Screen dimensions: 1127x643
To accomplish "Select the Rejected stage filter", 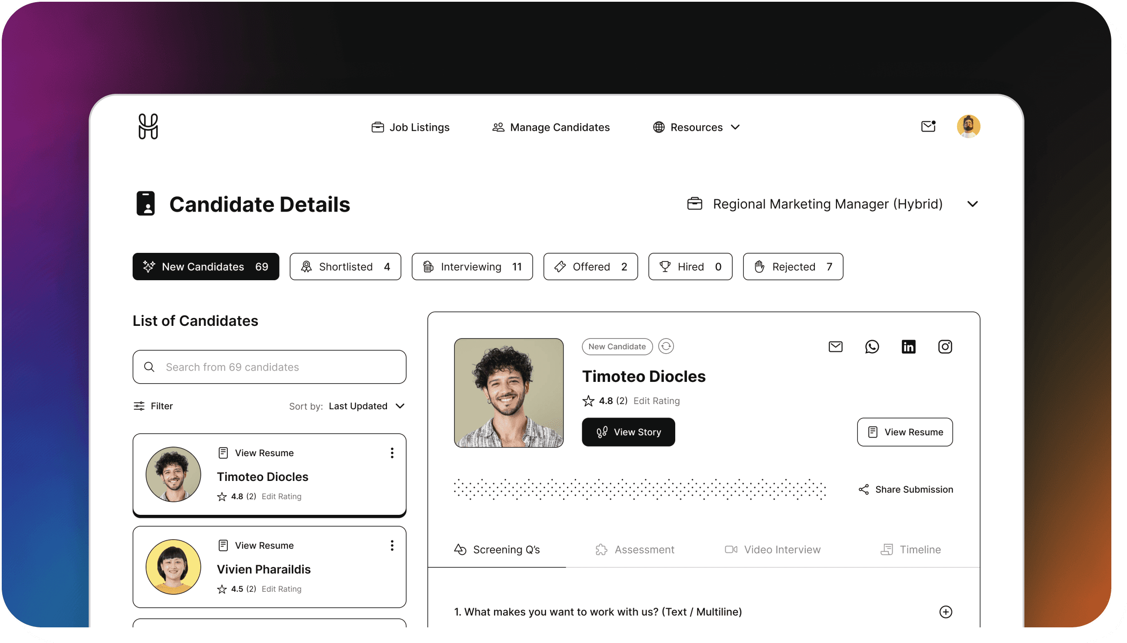I will pos(793,267).
